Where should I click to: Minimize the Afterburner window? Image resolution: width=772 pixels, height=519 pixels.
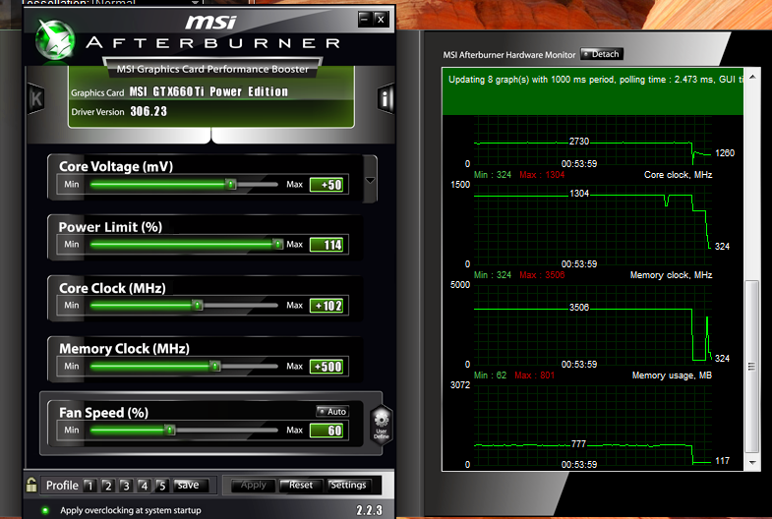[364, 20]
